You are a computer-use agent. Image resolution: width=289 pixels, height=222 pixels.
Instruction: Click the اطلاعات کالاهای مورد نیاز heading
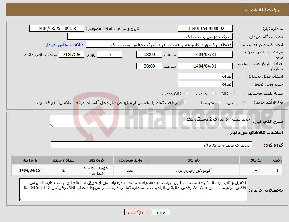click(x=256, y=133)
